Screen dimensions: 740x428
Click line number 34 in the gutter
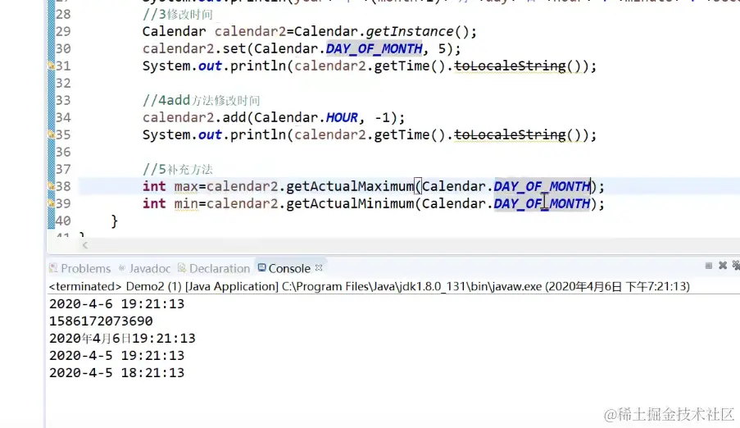(x=63, y=117)
